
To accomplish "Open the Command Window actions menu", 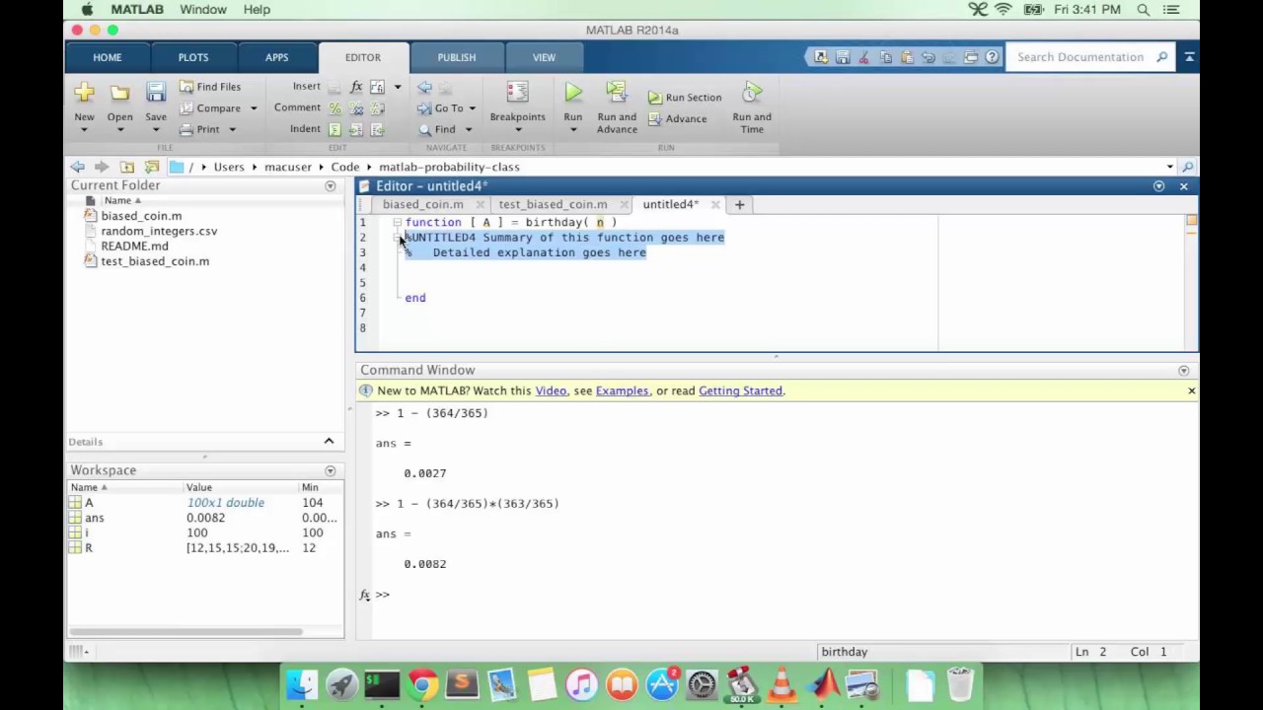I will (1184, 371).
